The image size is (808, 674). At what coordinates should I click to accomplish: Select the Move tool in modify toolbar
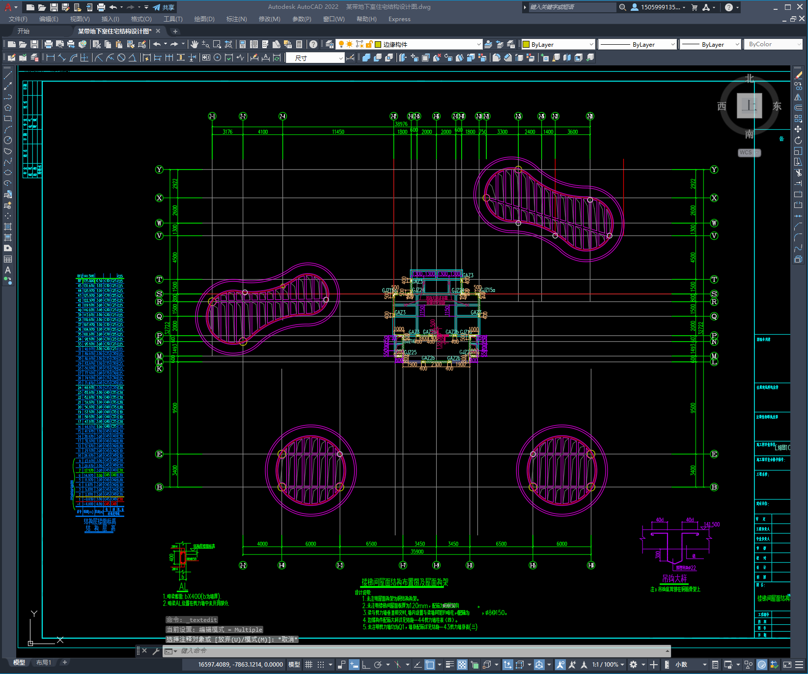[x=798, y=129]
